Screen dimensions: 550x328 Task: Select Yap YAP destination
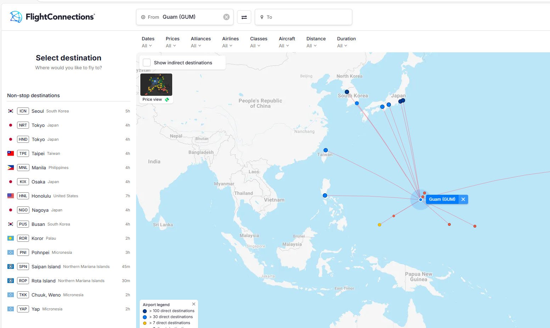pyautogui.click(x=69, y=309)
